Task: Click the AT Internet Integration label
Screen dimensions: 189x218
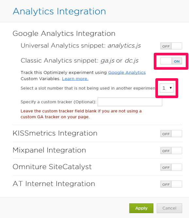Action: (54, 184)
